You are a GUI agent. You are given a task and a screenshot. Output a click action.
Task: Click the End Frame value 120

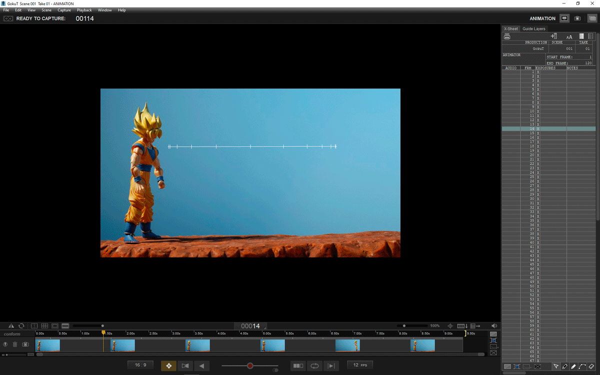588,63
